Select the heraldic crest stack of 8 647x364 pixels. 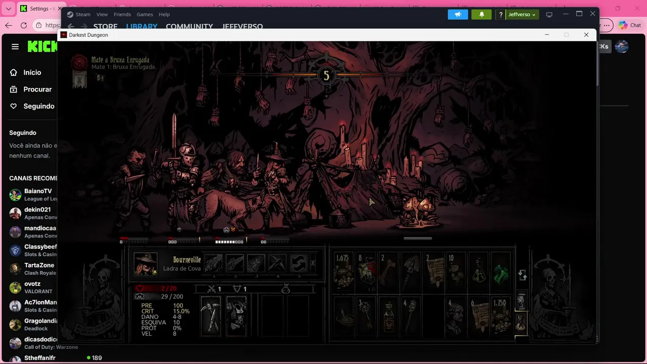pos(366,272)
